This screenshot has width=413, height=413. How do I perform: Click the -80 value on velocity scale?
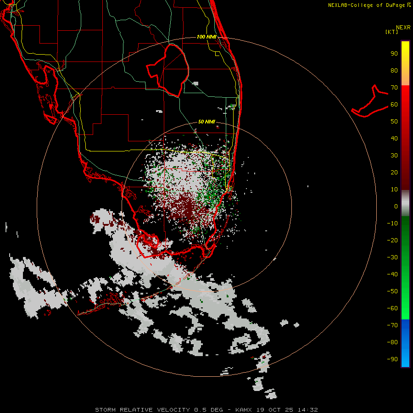point(392,342)
